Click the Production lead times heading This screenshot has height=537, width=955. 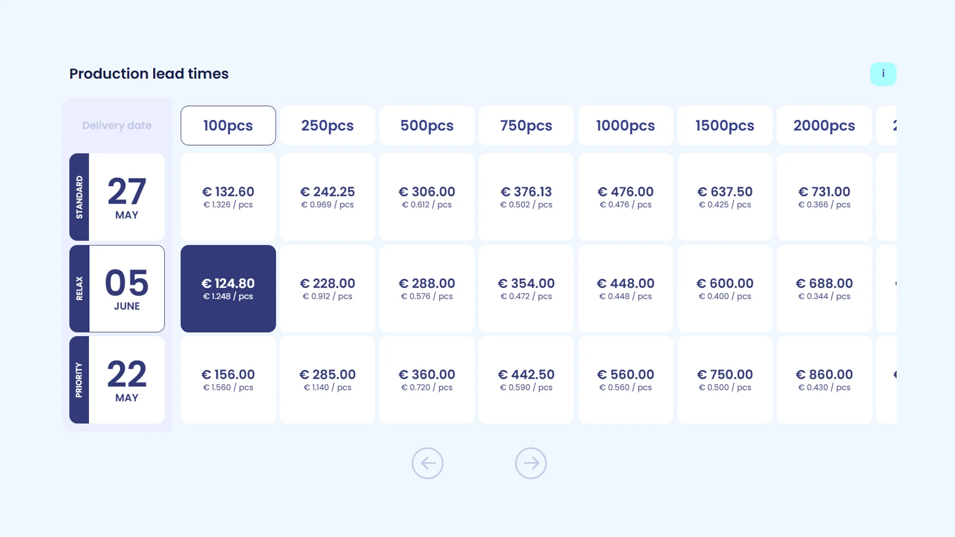click(x=149, y=74)
